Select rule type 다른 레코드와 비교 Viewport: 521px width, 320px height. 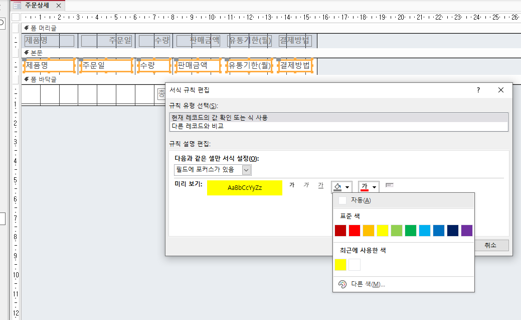[x=198, y=126]
